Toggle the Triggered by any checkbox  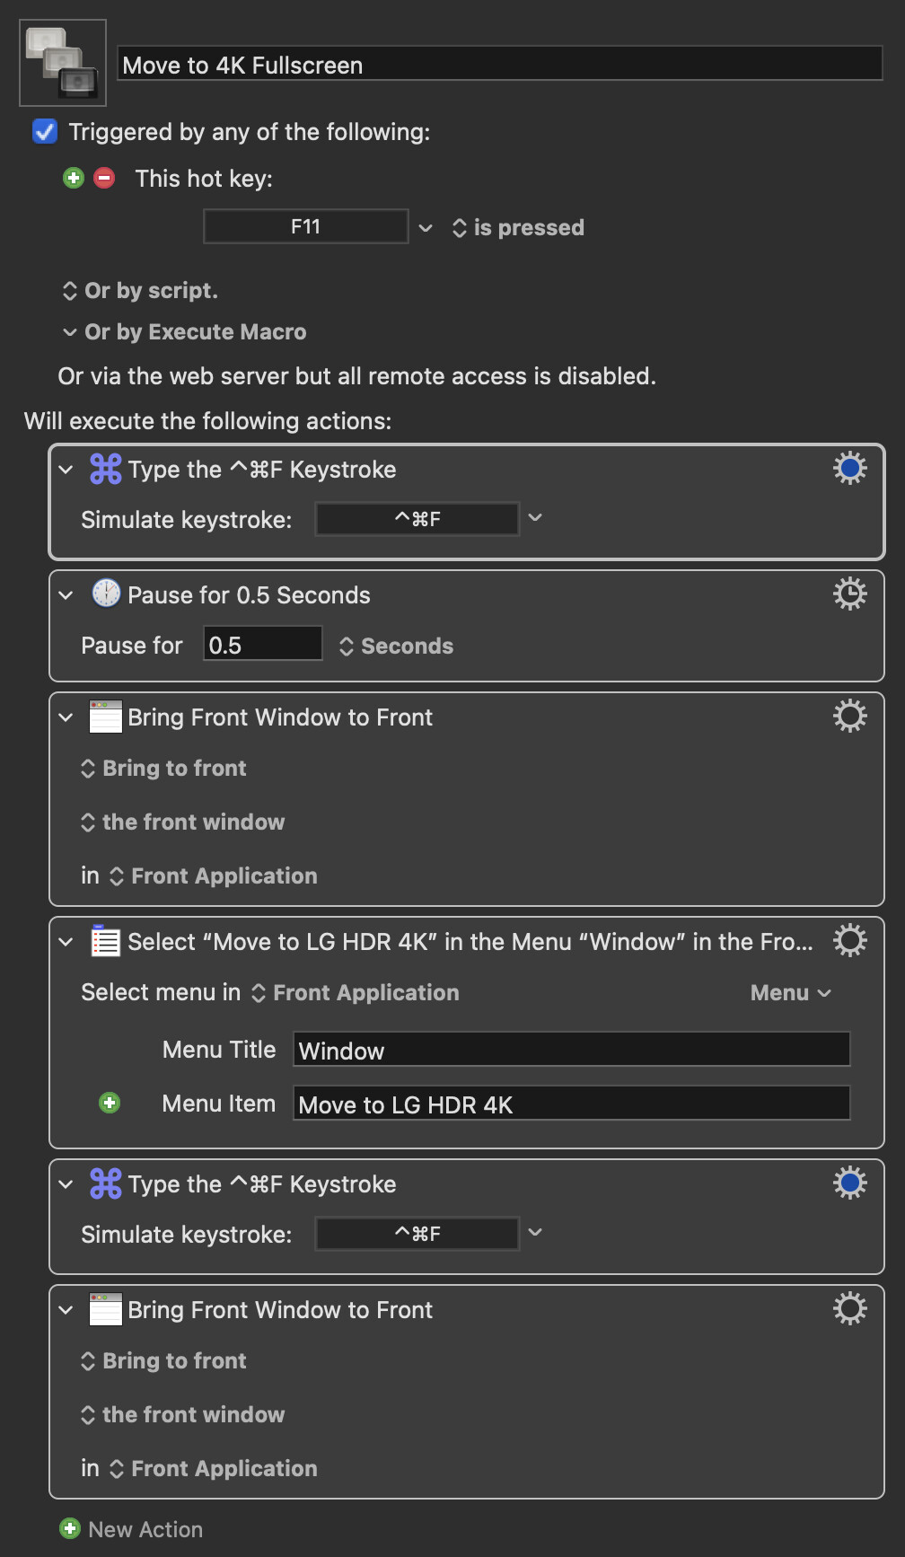tap(45, 132)
